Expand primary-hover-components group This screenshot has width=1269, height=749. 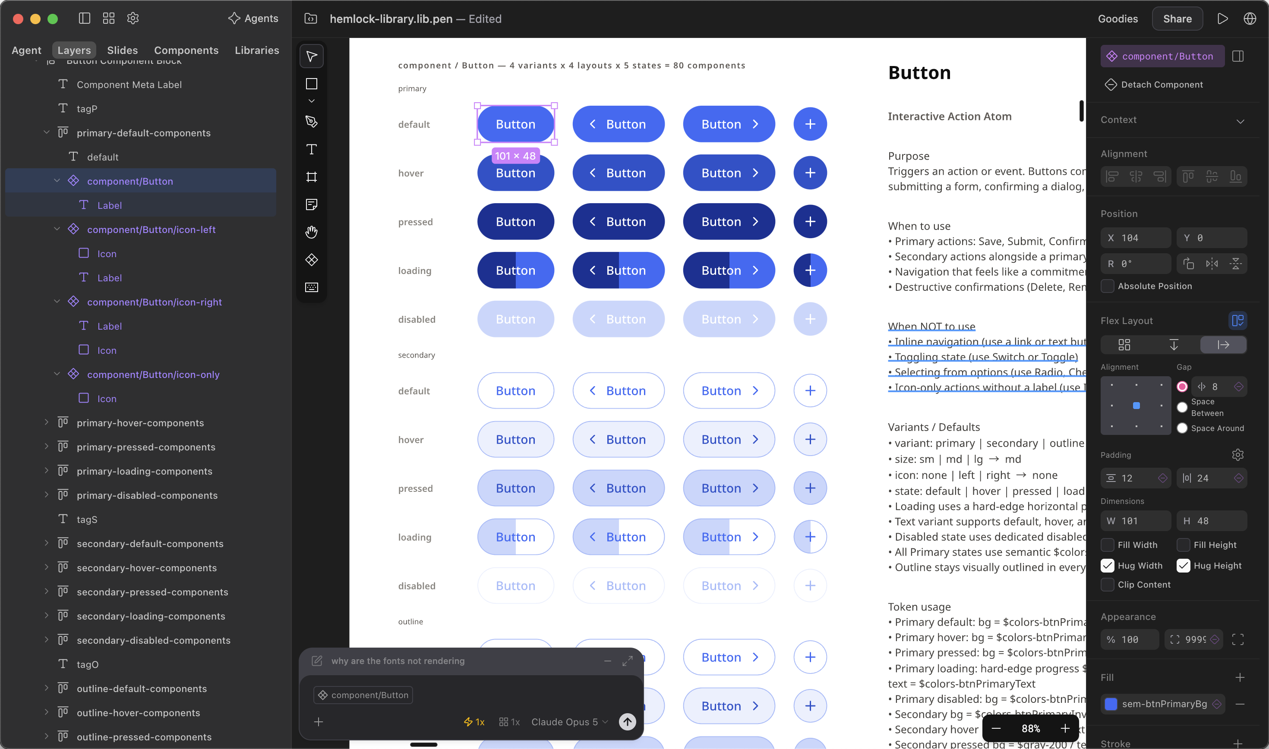coord(47,422)
